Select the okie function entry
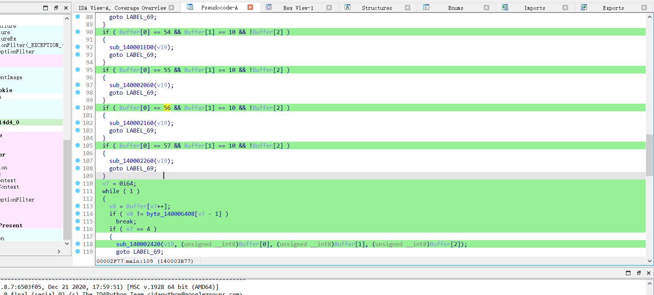Viewport: 654px width, 295px height. (31, 90)
